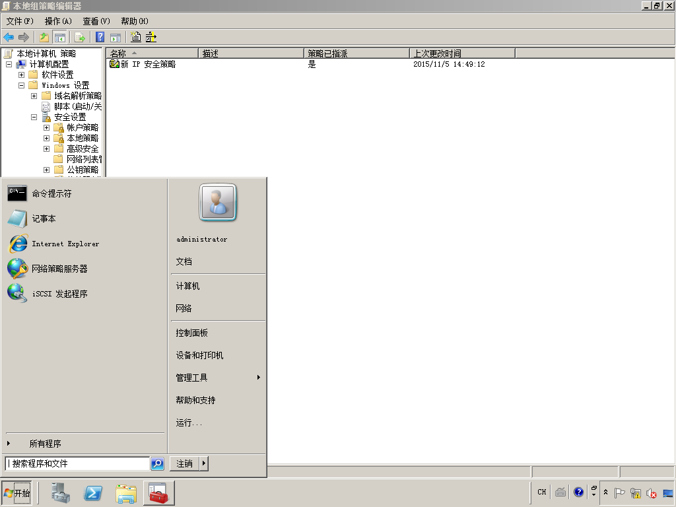Open the 操作(A) menu

58,21
